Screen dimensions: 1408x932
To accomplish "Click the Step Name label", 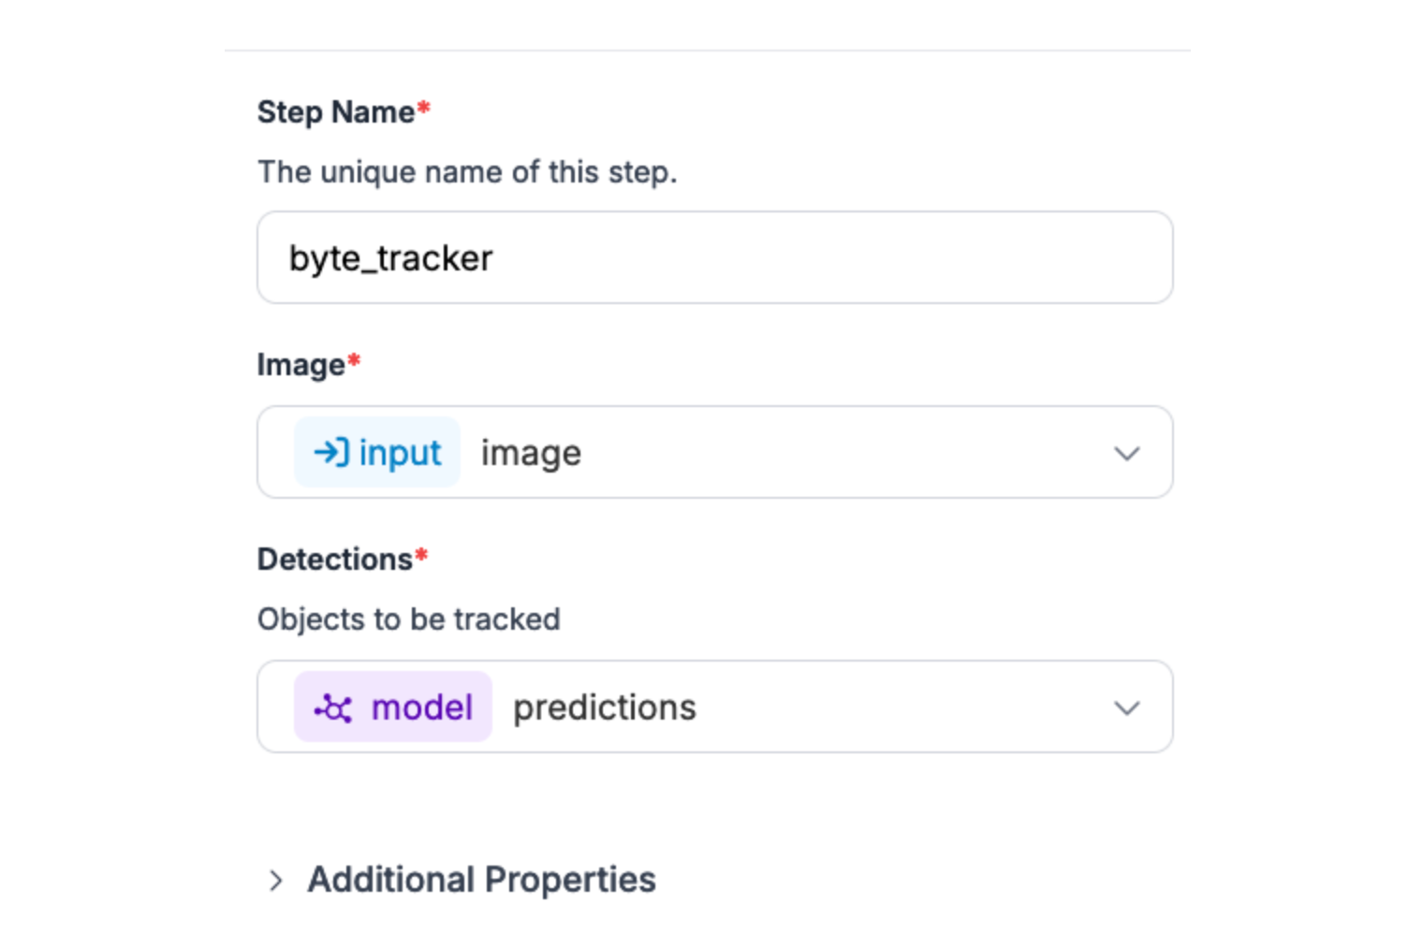I will coord(335,112).
